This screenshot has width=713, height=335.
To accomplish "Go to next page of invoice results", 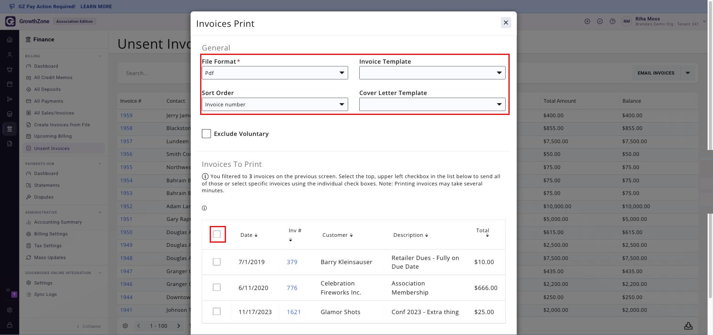I will click(179, 326).
